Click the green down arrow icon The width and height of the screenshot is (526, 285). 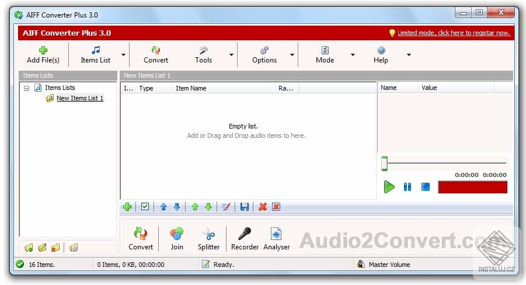click(208, 207)
